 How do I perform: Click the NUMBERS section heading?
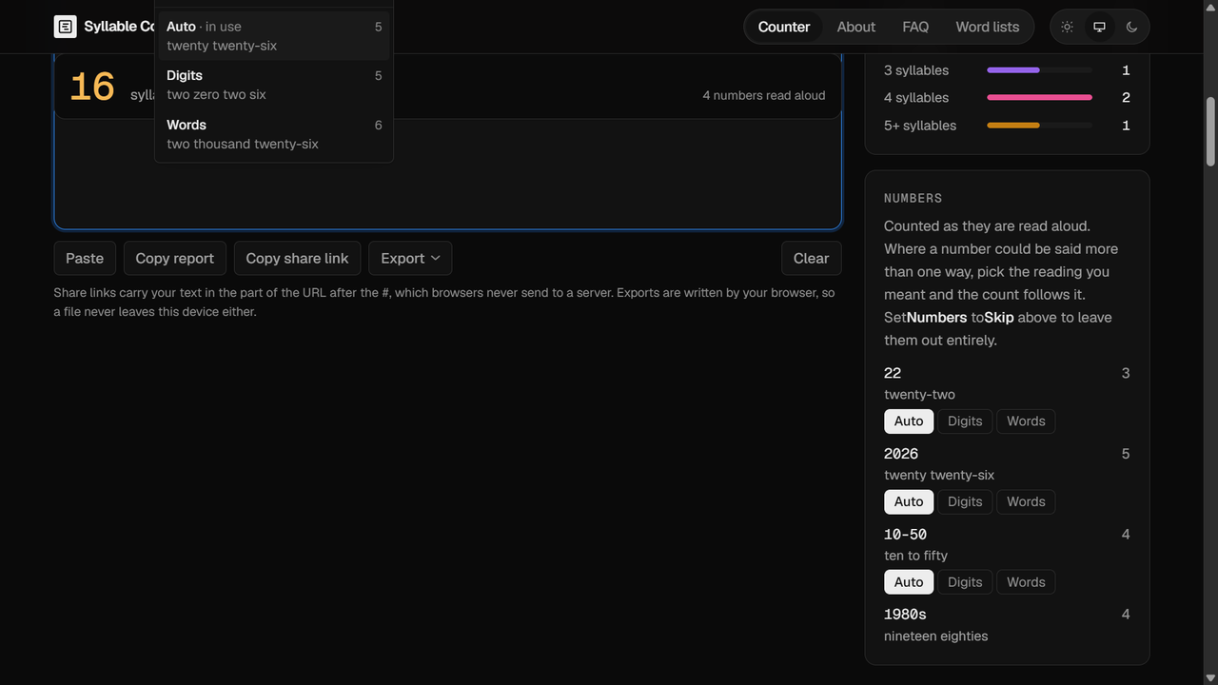tap(913, 198)
